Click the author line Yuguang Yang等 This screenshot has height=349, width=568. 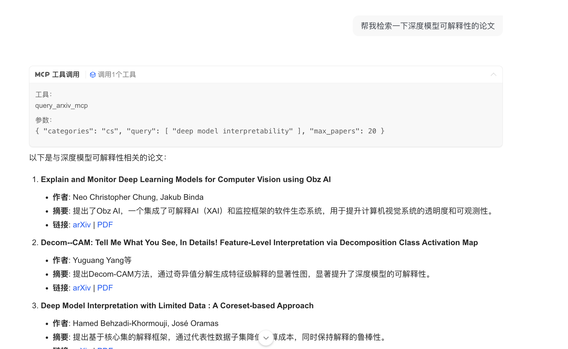102,260
